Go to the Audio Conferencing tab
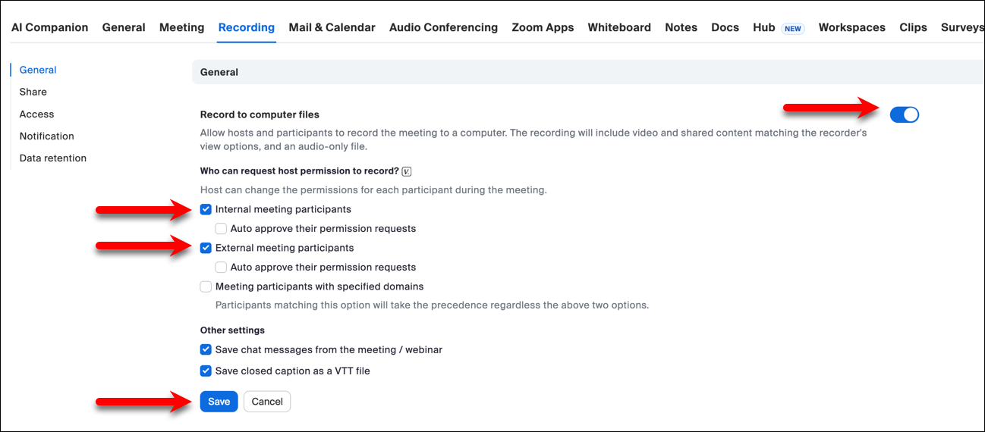 (x=443, y=27)
